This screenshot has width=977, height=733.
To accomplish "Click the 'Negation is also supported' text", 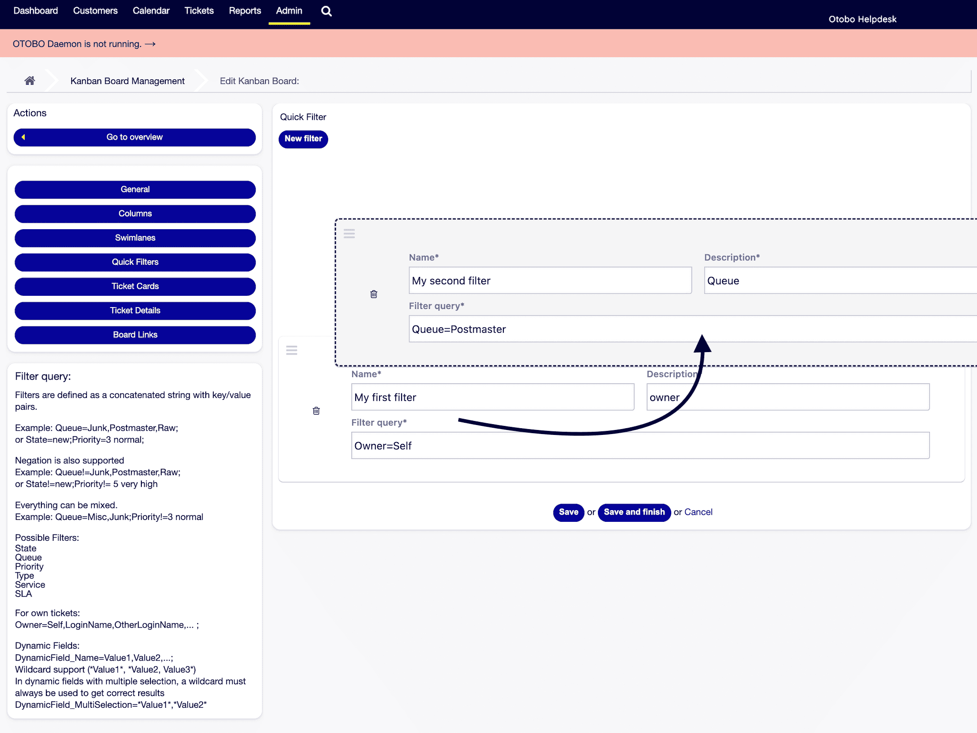I will click(x=69, y=461).
